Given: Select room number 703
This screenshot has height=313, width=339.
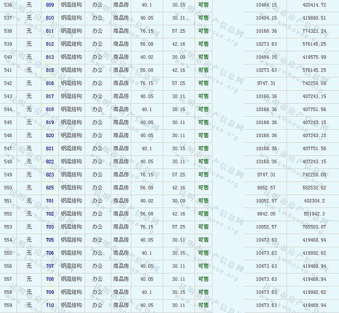Looking at the screenshot, I should [x=50, y=227].
